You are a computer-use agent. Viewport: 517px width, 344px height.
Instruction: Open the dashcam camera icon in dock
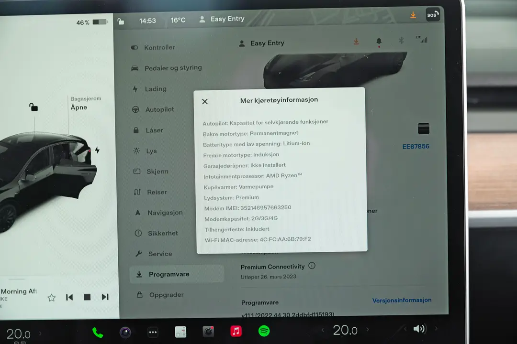(125, 333)
